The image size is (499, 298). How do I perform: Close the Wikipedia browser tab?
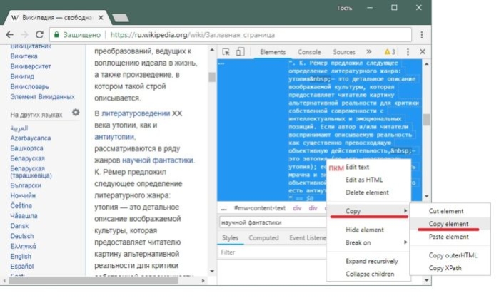(101, 18)
